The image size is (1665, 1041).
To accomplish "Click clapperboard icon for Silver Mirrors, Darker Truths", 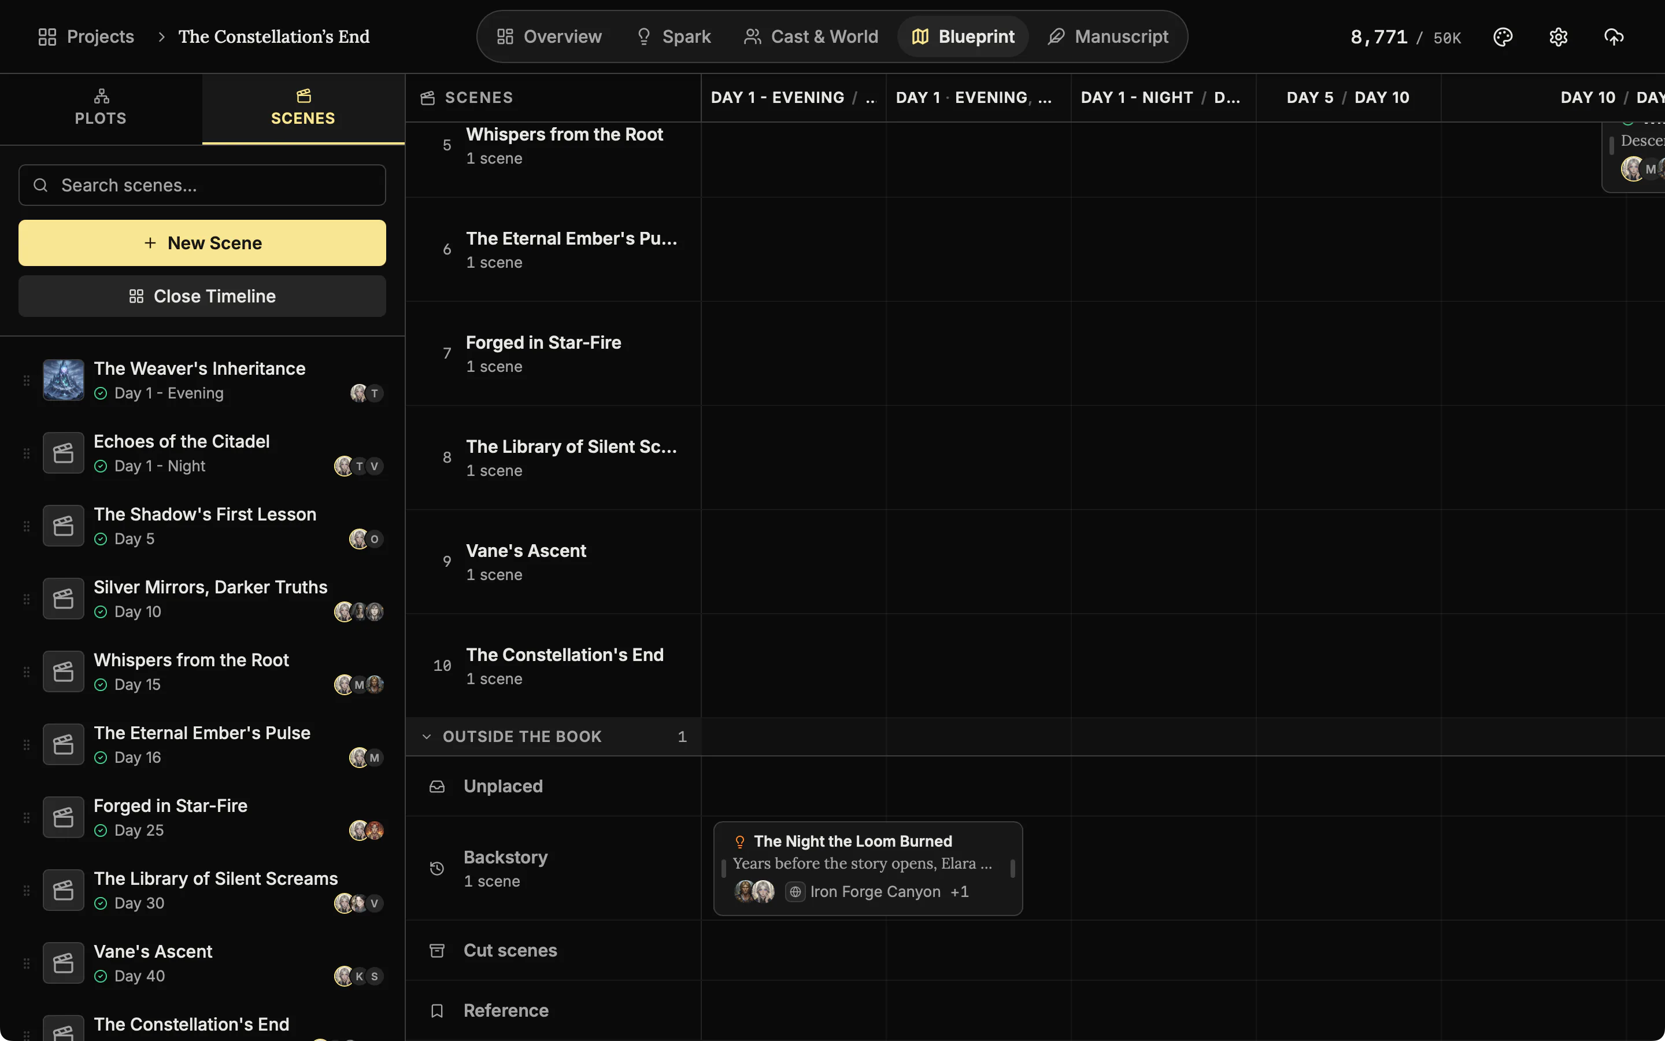I will point(63,599).
